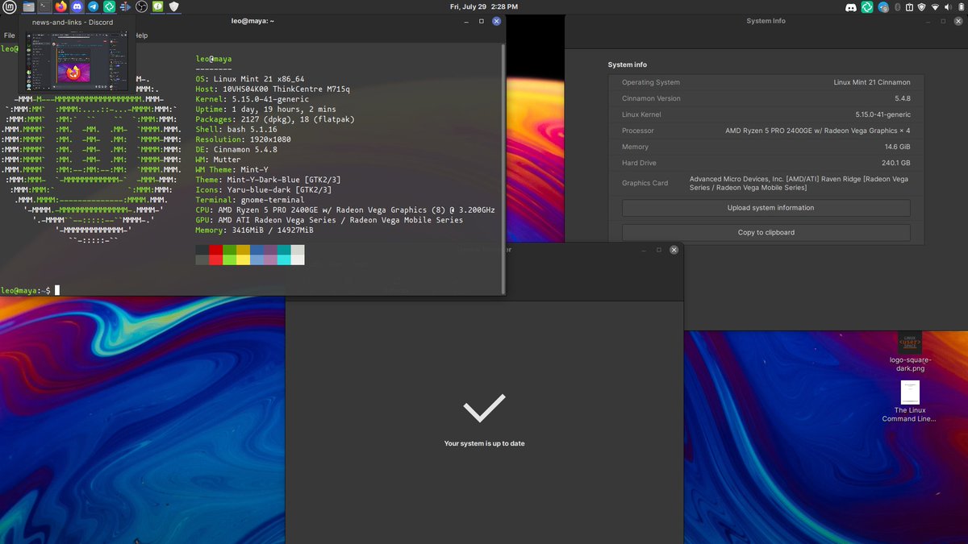968x544 pixels.
Task: Click the Element tray icon
Action: point(867,6)
